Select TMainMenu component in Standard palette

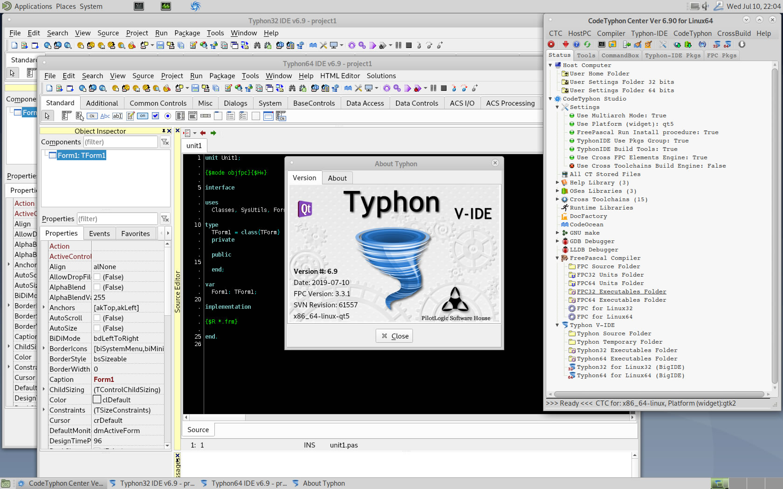click(67, 116)
